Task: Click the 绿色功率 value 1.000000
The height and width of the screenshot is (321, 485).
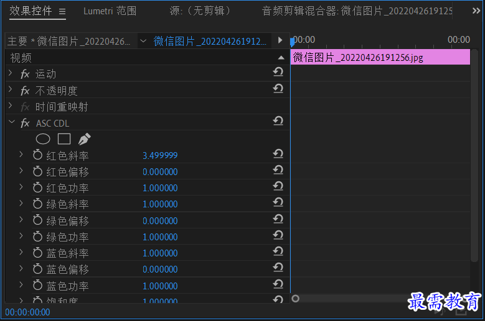Action: click(x=160, y=237)
